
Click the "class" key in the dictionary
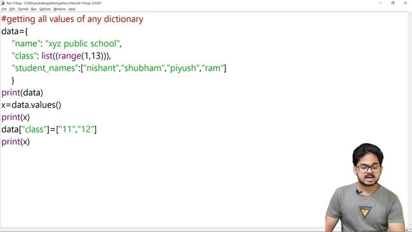click(24, 56)
